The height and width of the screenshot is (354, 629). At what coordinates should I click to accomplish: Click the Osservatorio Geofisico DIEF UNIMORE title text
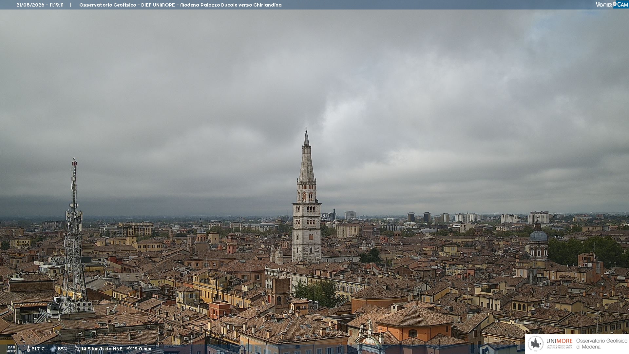coord(180,5)
